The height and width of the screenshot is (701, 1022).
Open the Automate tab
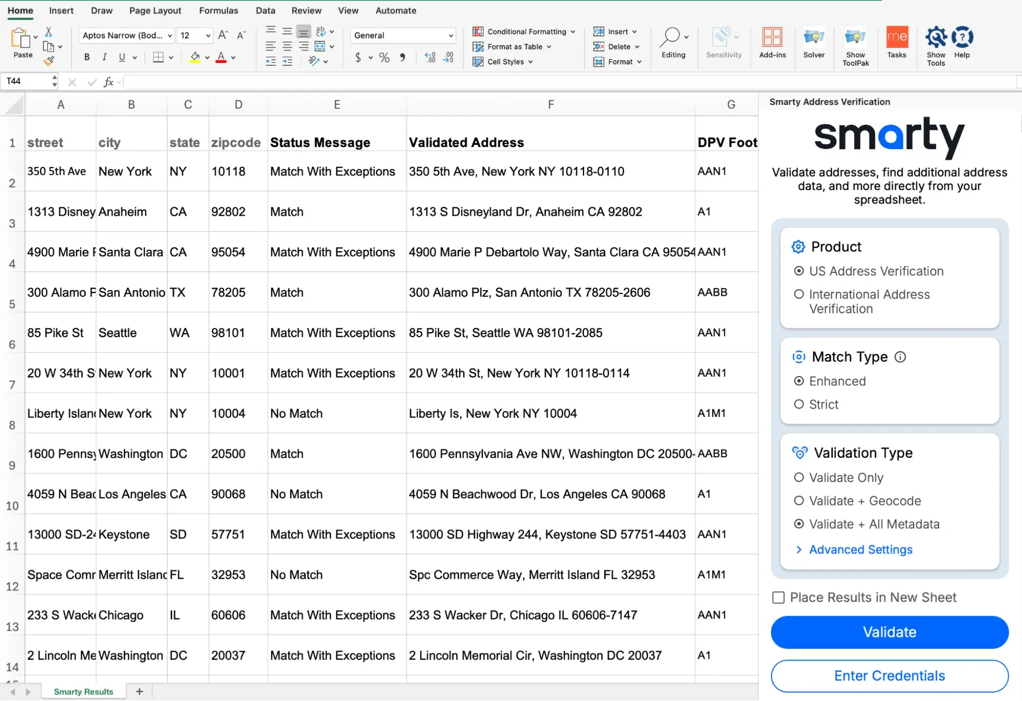pos(396,10)
